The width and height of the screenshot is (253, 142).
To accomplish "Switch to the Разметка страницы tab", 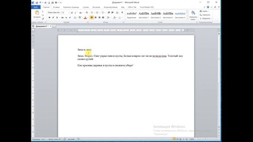I will tap(71, 7).
